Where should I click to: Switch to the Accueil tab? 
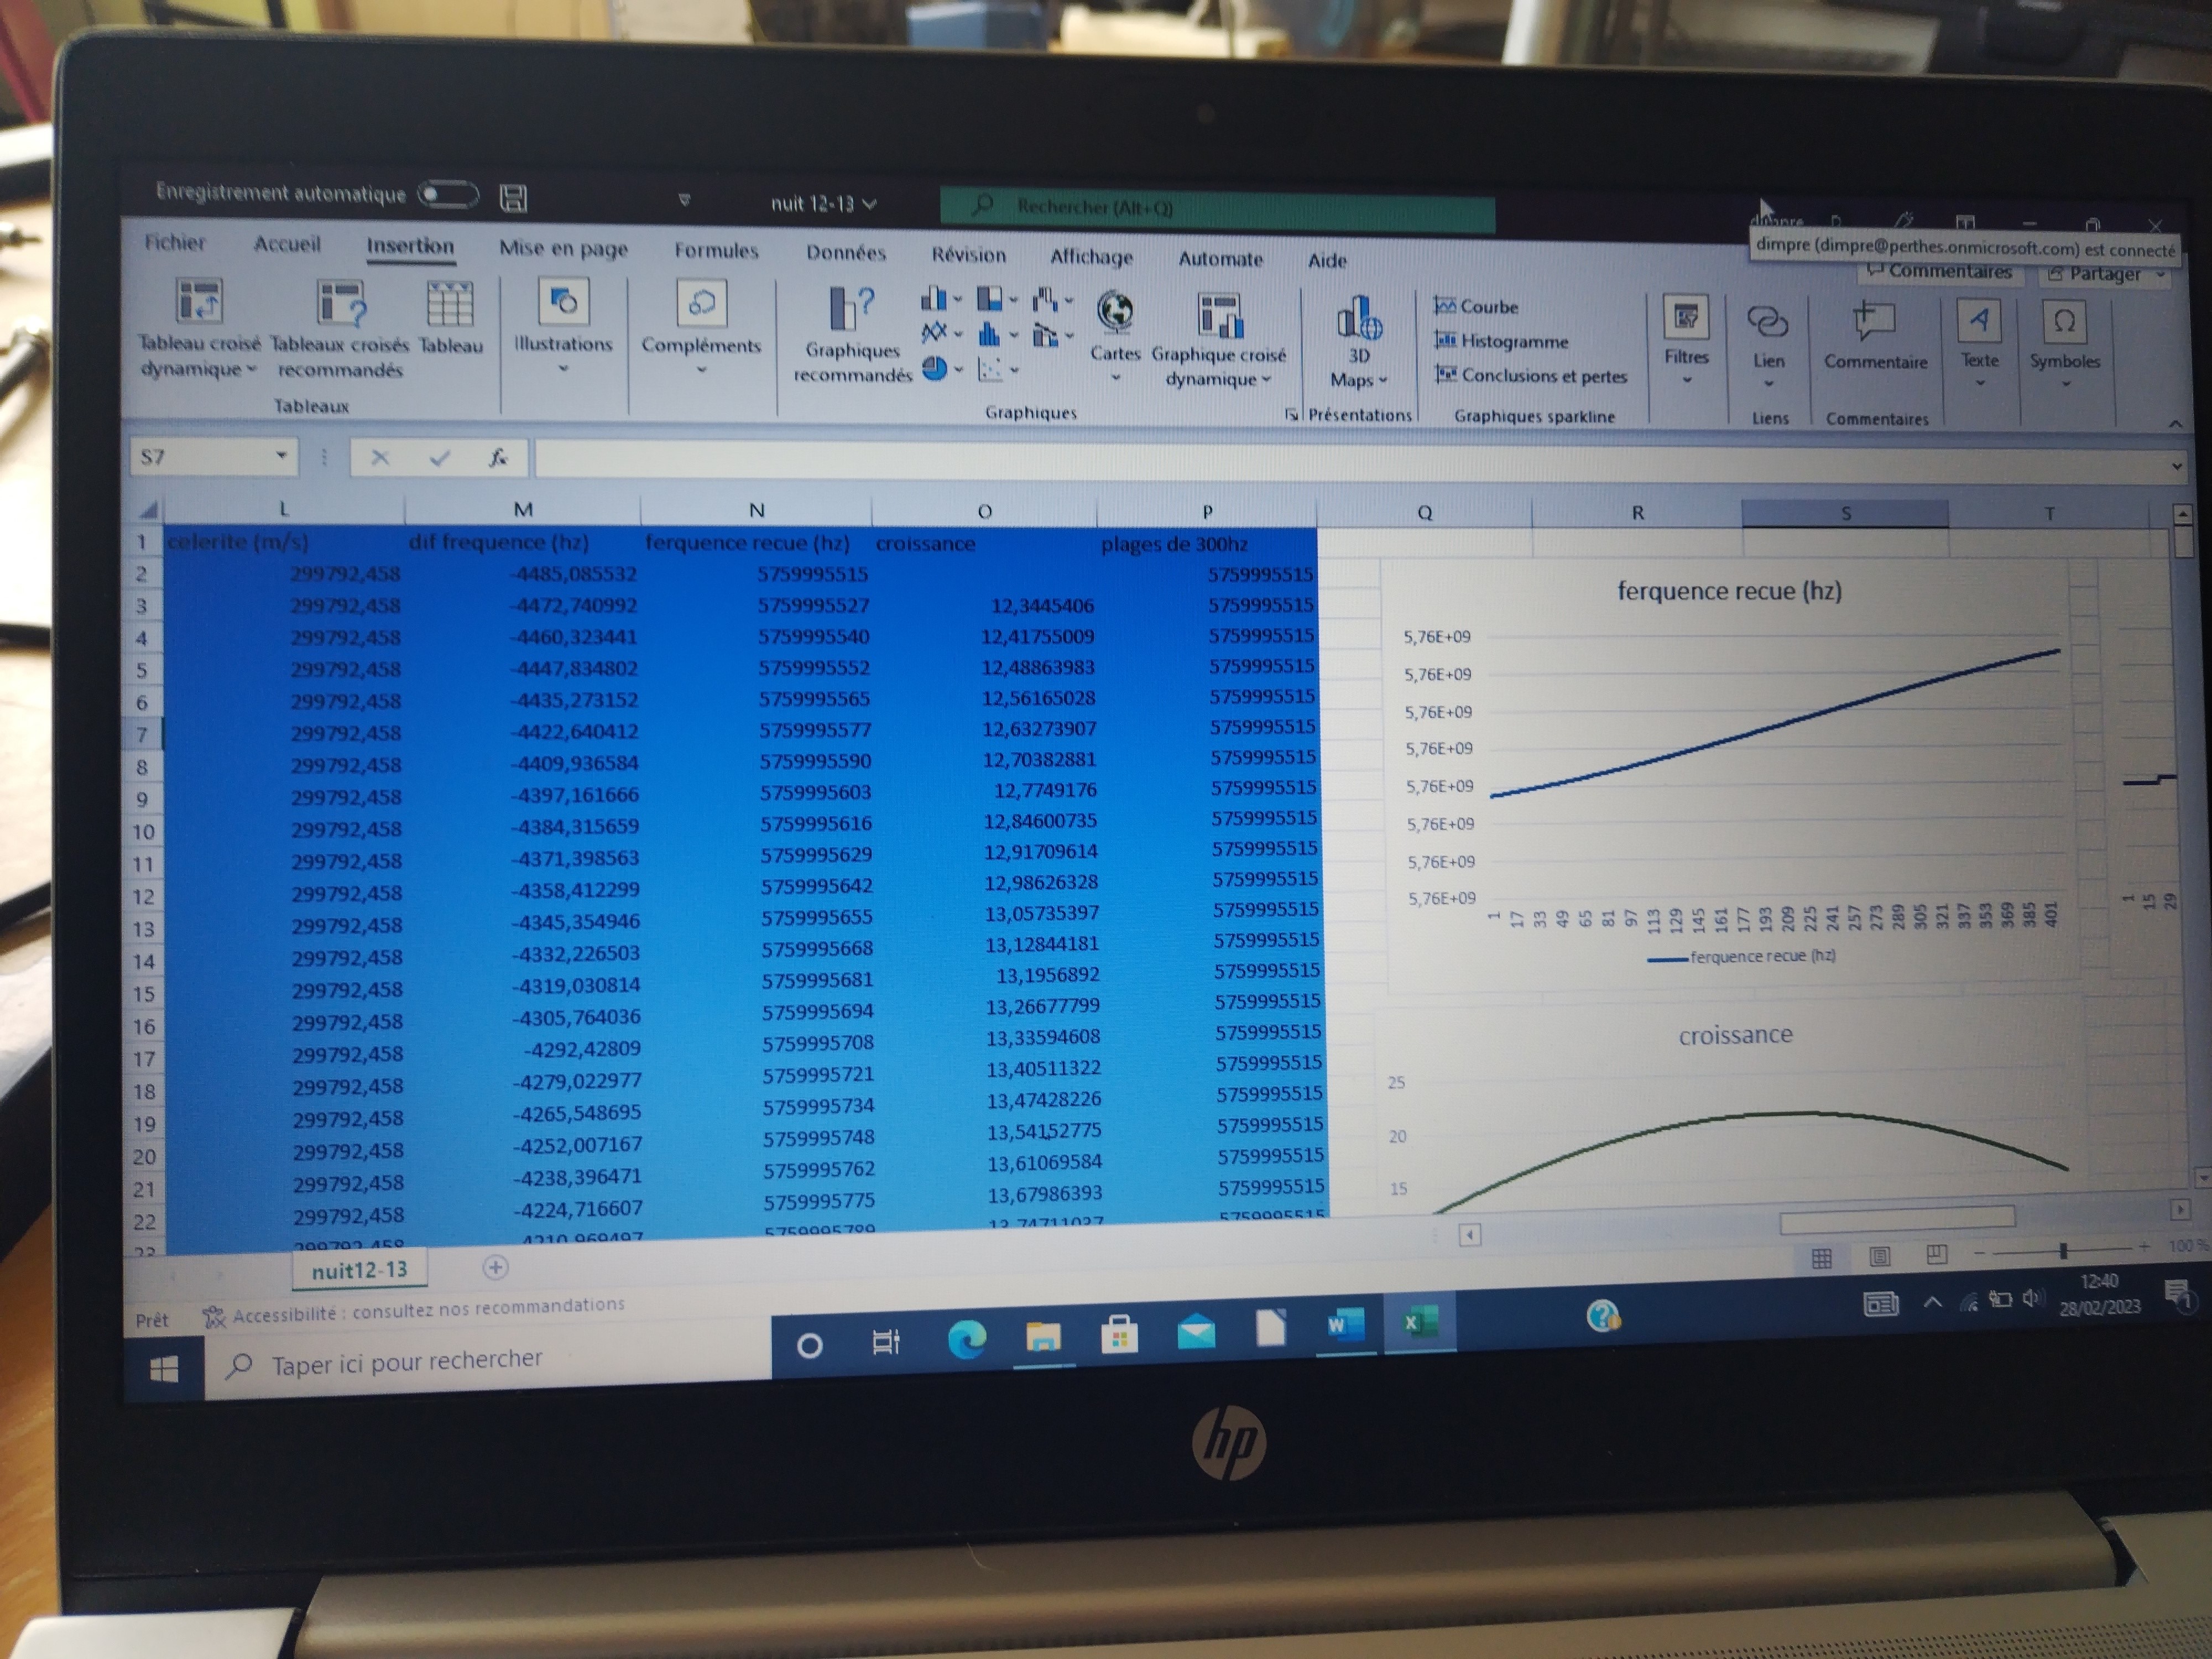(x=287, y=244)
